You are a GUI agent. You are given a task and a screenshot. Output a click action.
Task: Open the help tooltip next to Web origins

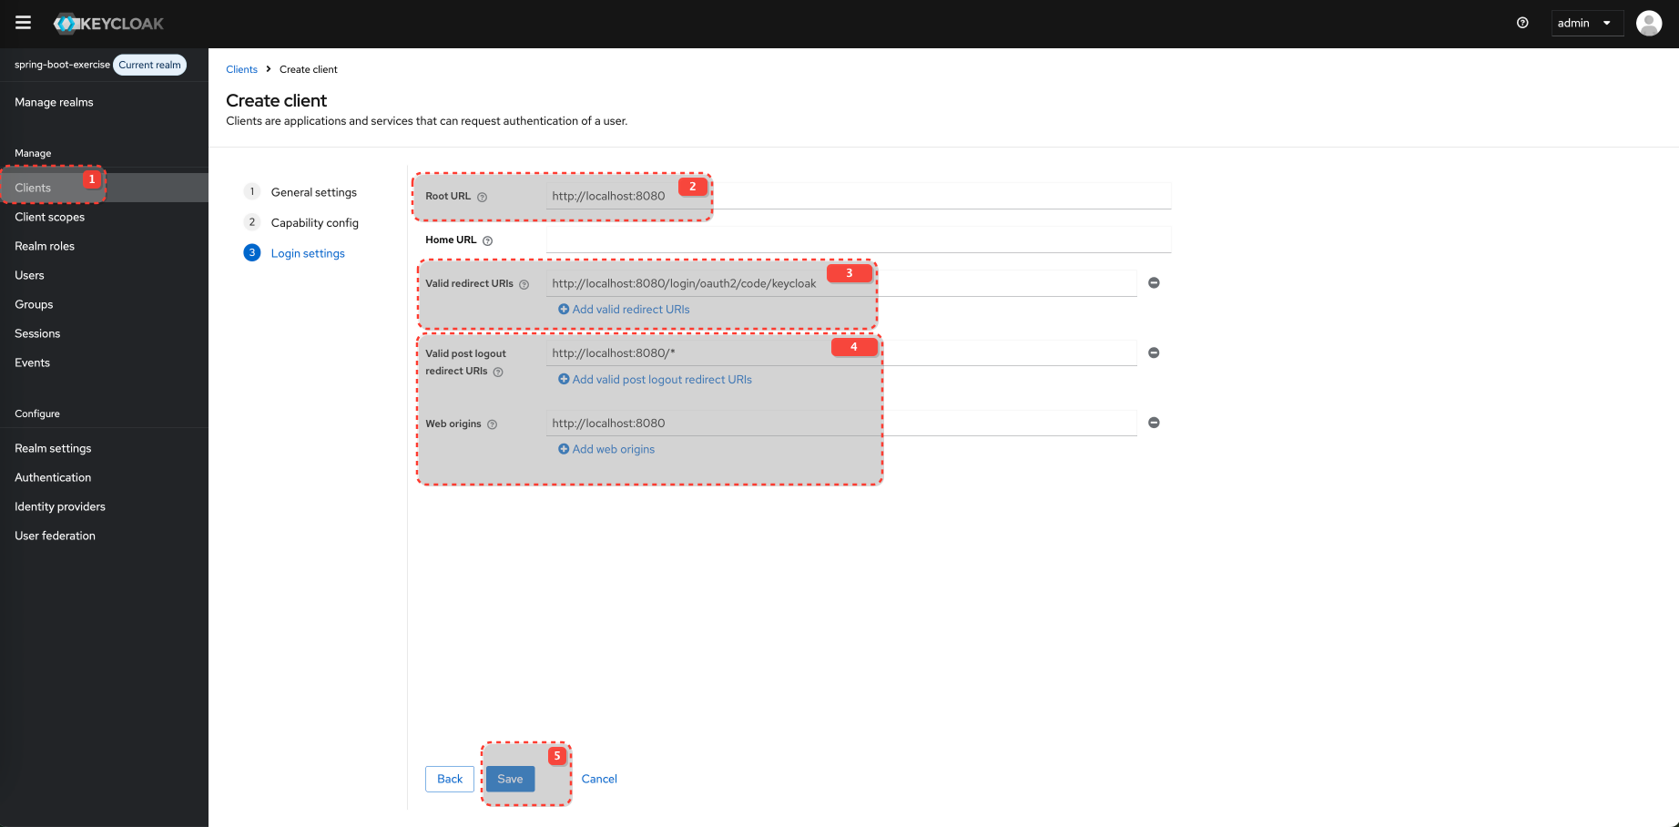coord(493,424)
